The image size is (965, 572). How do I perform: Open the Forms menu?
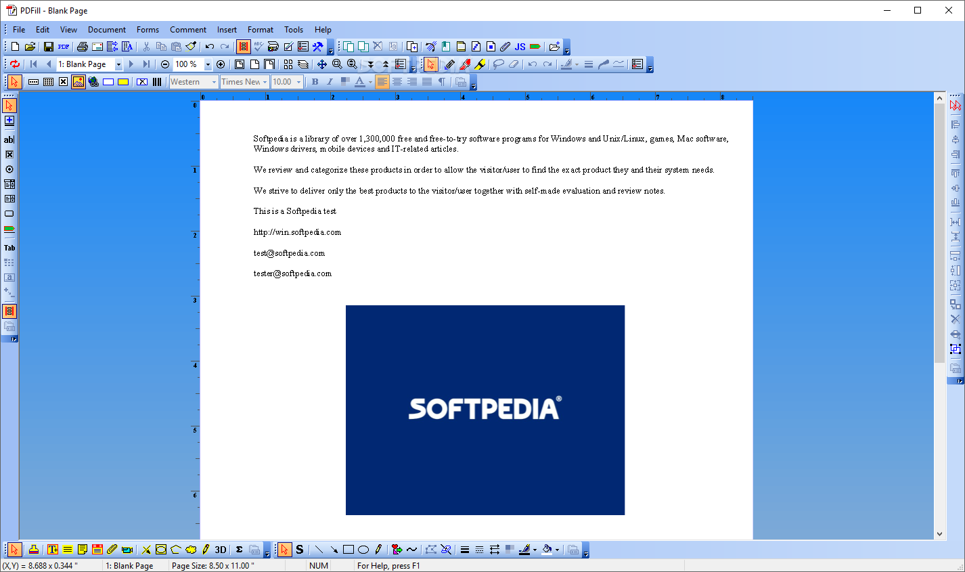click(148, 30)
